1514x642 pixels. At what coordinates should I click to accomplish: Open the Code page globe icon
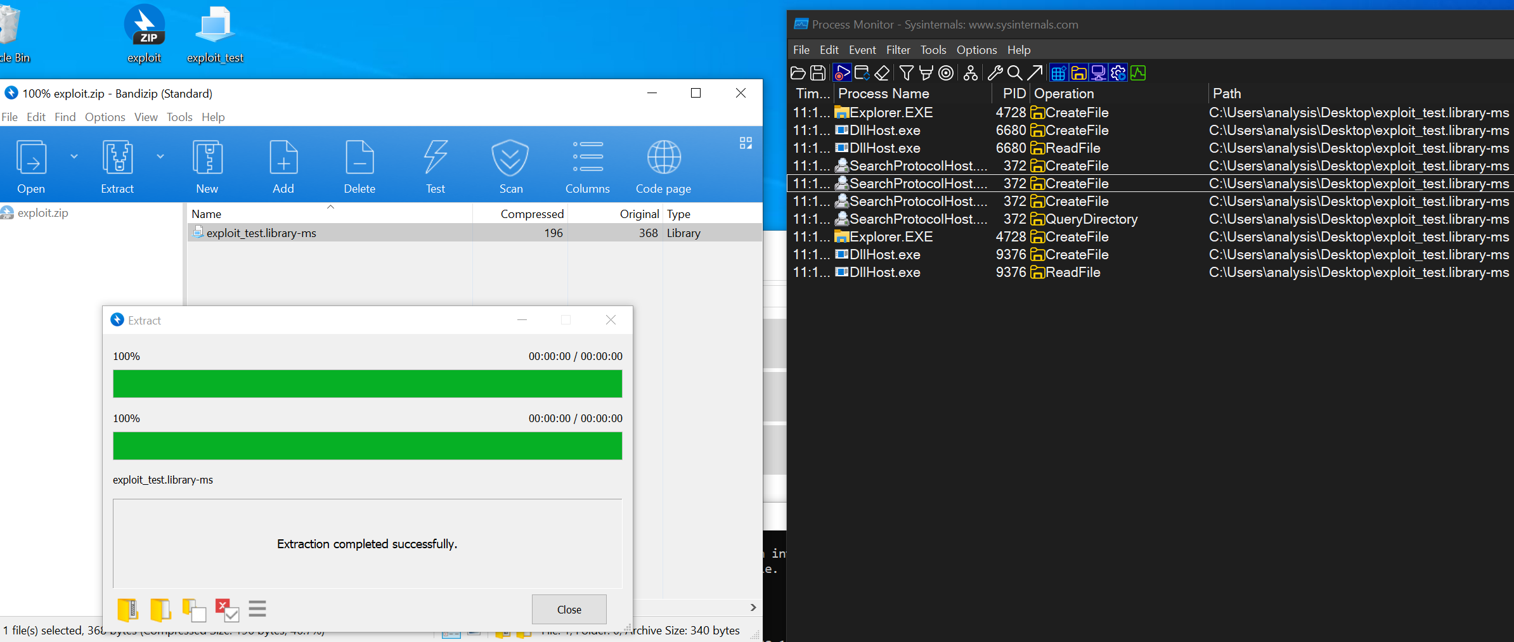pos(664,157)
